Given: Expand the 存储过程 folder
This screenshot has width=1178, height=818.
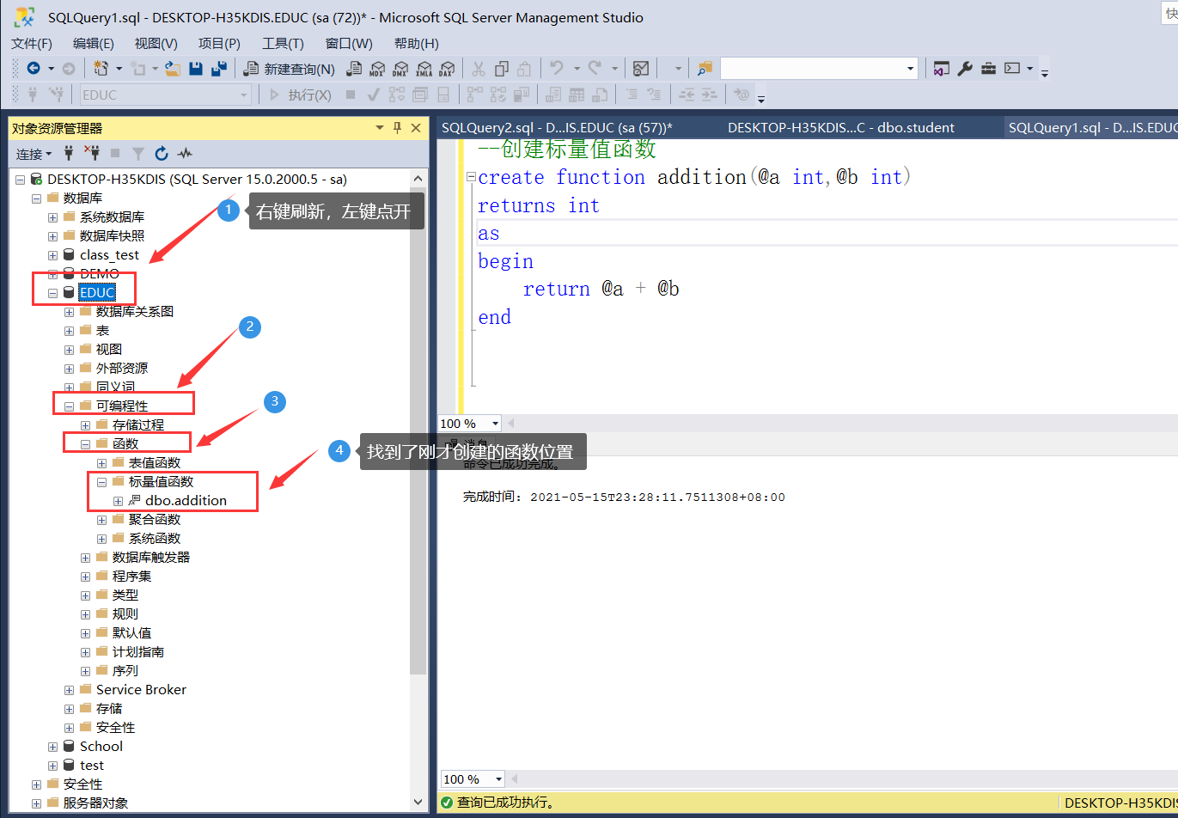Looking at the screenshot, I should [x=86, y=424].
